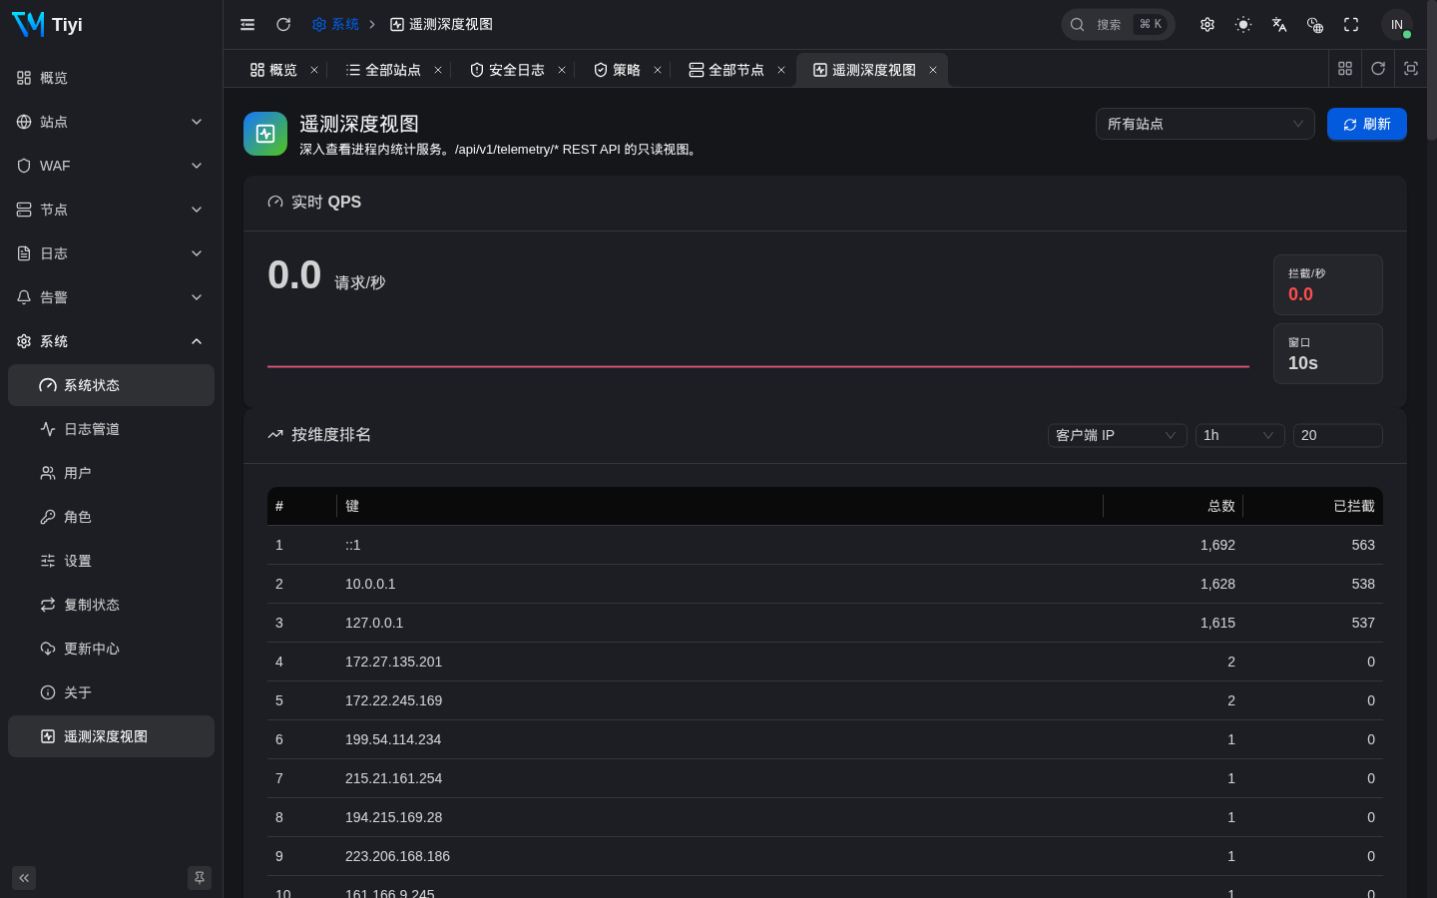The height and width of the screenshot is (898, 1437).
Task: Open the 所有站点 site dropdown
Action: (x=1205, y=124)
